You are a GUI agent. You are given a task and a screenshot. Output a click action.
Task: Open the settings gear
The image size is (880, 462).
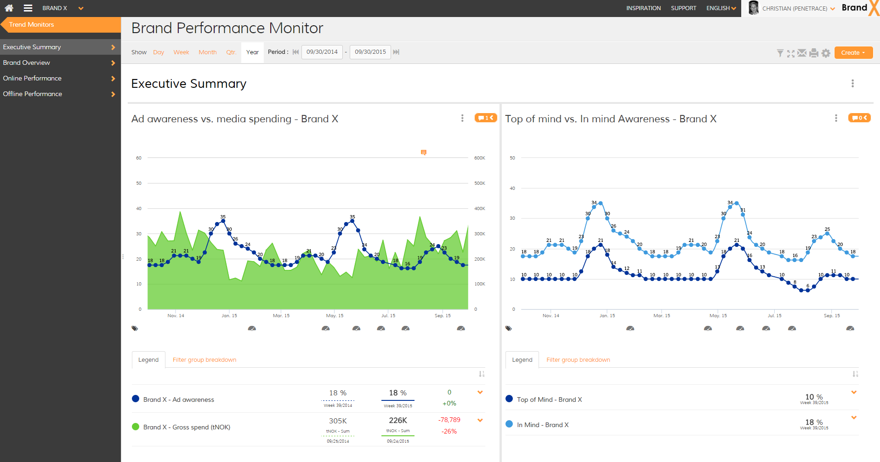(826, 53)
